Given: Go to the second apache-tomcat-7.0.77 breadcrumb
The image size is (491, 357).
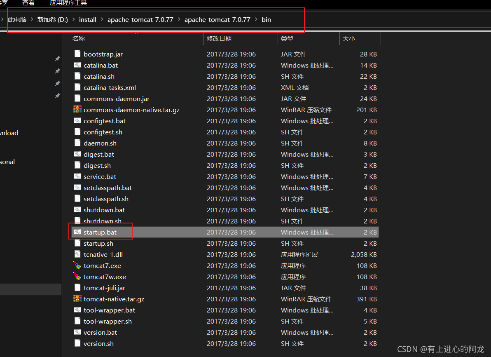Looking at the screenshot, I should pos(217,19).
